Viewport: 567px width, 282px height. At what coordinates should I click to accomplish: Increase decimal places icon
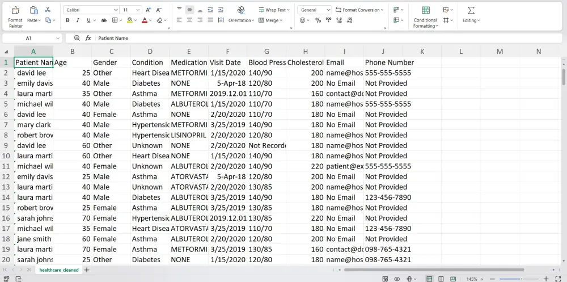click(x=339, y=20)
